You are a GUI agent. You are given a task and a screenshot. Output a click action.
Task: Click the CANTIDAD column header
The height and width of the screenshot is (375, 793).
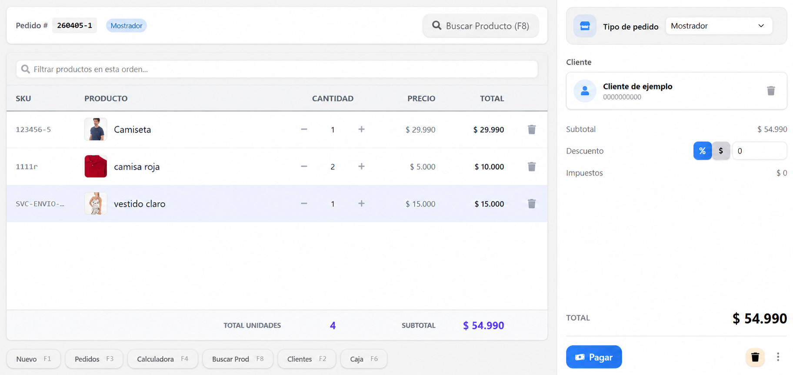point(333,98)
